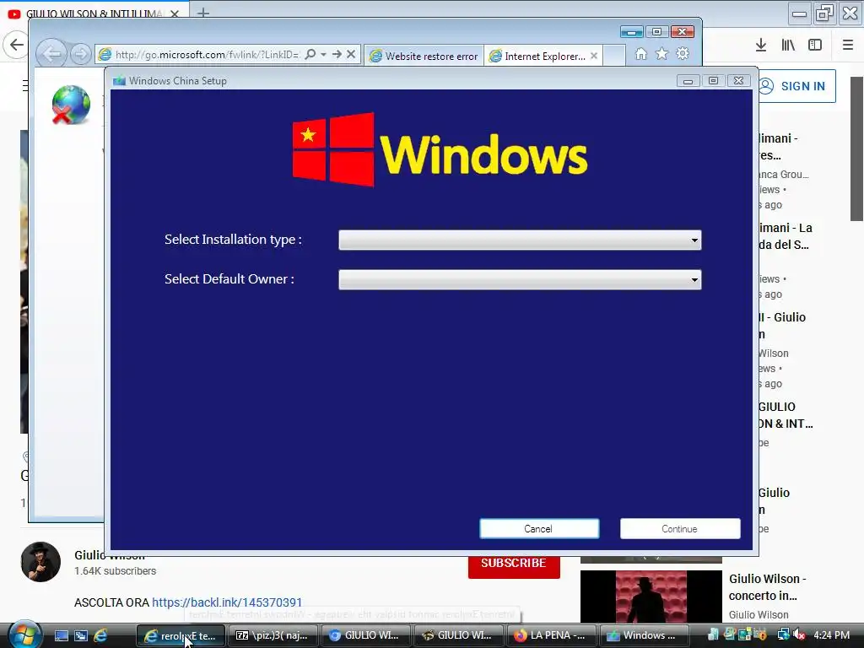Click the Firefox page vertical scrollbar

click(856, 148)
